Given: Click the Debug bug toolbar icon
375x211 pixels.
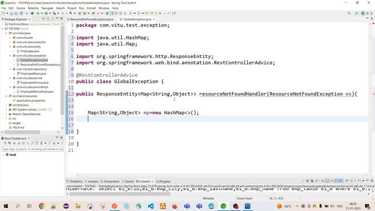Looking at the screenshot, I should [x=37, y=13].
